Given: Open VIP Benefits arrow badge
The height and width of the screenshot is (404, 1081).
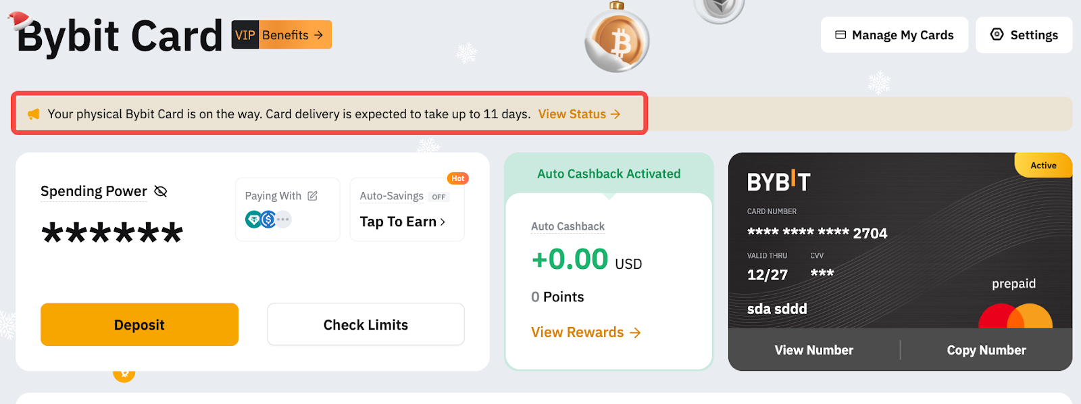Looking at the screenshot, I should coord(282,35).
